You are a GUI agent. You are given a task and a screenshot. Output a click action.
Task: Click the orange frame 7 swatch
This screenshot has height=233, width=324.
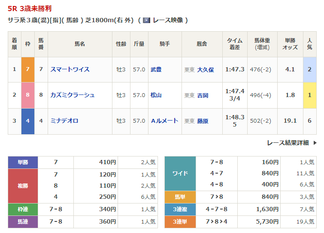click(x=27, y=69)
